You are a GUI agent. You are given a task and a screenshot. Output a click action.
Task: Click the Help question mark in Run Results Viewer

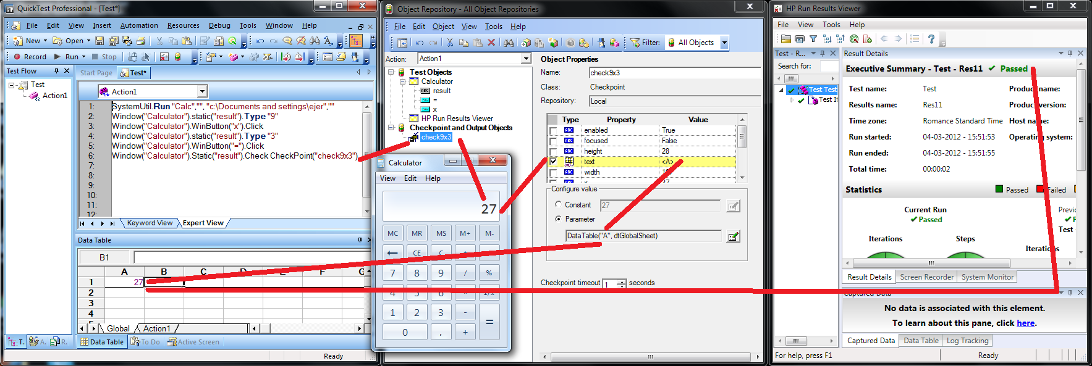(x=931, y=39)
